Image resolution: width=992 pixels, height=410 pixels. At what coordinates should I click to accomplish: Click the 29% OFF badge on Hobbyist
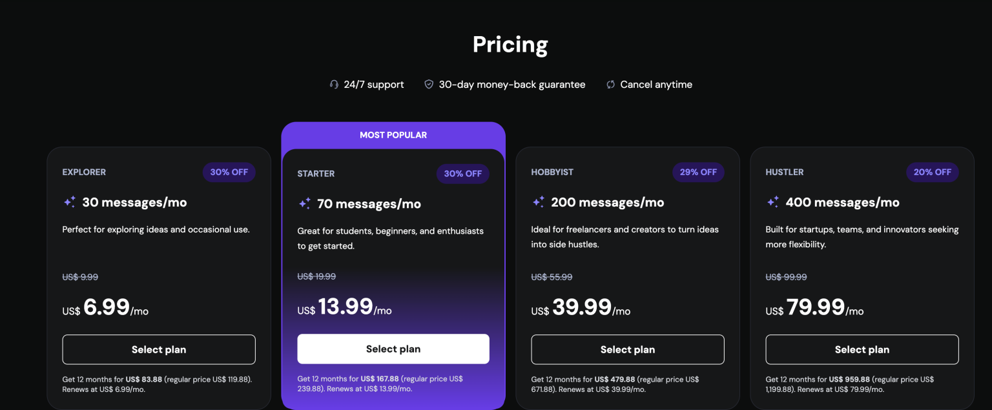(x=698, y=172)
